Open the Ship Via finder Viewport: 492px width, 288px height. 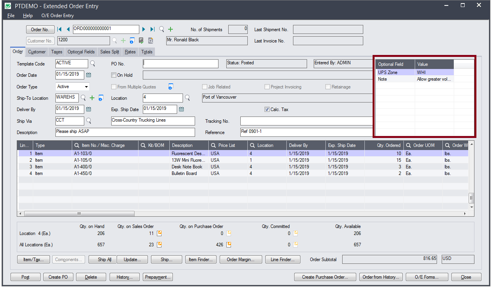pyautogui.click(x=89, y=121)
